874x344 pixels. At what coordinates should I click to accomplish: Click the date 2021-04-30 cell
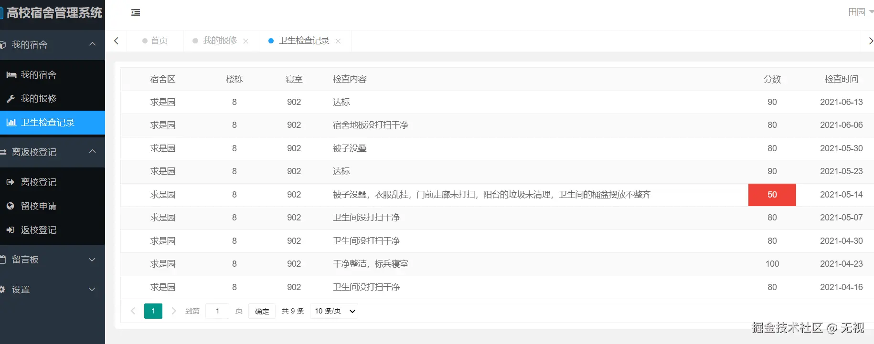click(842, 241)
